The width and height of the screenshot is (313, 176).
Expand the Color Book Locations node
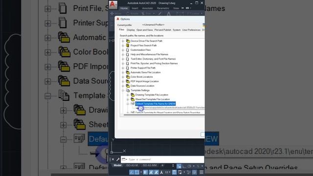123,77
